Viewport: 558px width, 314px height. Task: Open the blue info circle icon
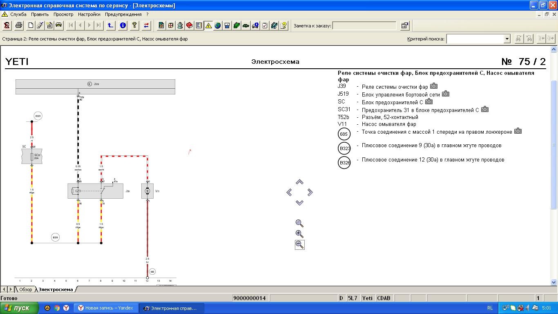click(123, 25)
